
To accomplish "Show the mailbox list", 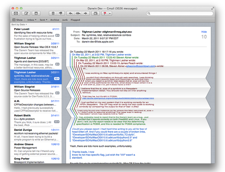I will tap(17, 20).
